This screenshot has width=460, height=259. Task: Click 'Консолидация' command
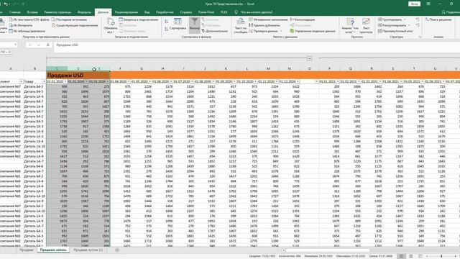coord(303,19)
